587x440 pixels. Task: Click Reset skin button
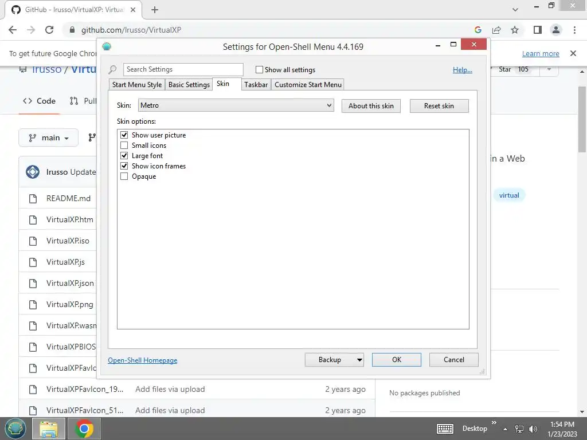(x=439, y=106)
